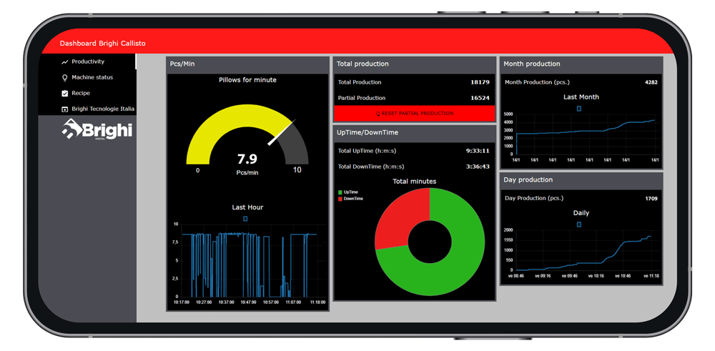Click the Machine status lightbulb icon
This screenshot has width=715, height=351.
point(65,77)
